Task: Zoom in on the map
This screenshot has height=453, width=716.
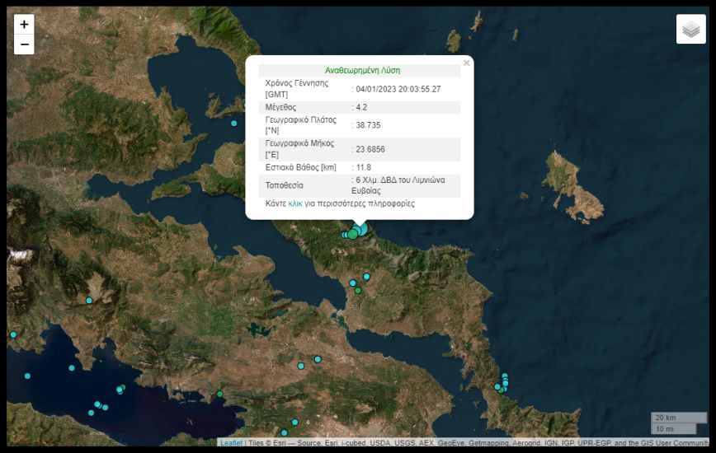Action: pyautogui.click(x=24, y=25)
